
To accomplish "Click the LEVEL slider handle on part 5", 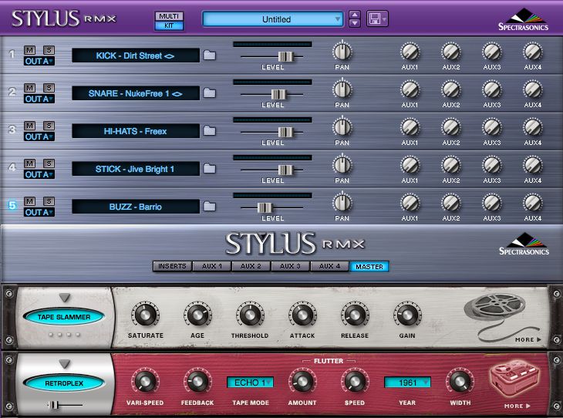I will pos(265,207).
